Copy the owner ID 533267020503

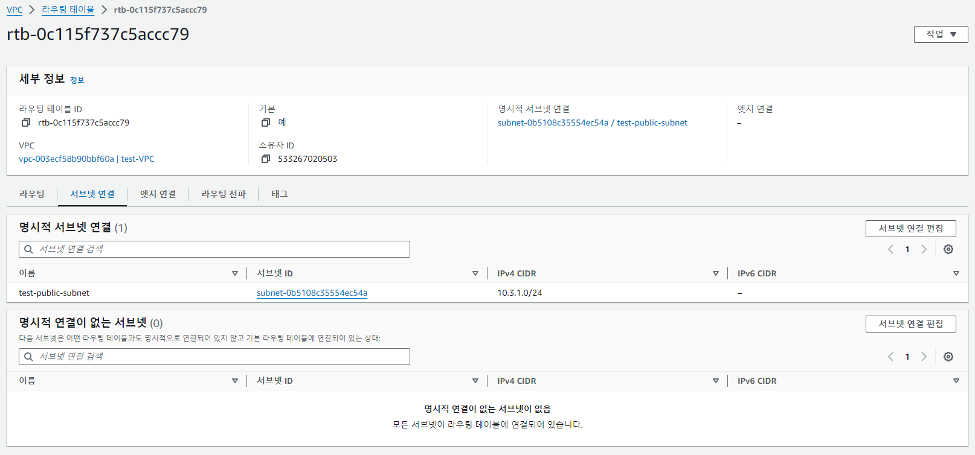pos(265,159)
